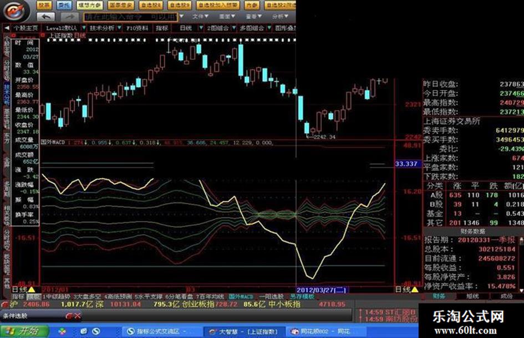The image size is (524, 338).
Task: Open the 财务 tab in right panel
Action: tap(439, 296)
